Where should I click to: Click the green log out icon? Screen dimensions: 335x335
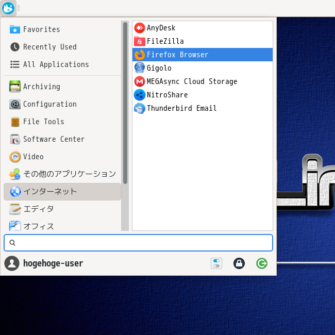coord(261,263)
